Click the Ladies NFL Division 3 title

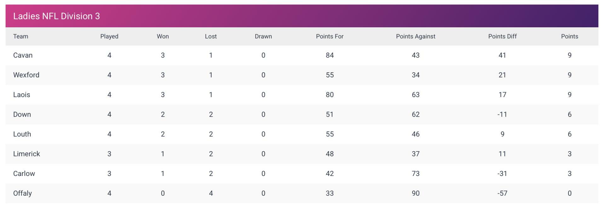56,16
